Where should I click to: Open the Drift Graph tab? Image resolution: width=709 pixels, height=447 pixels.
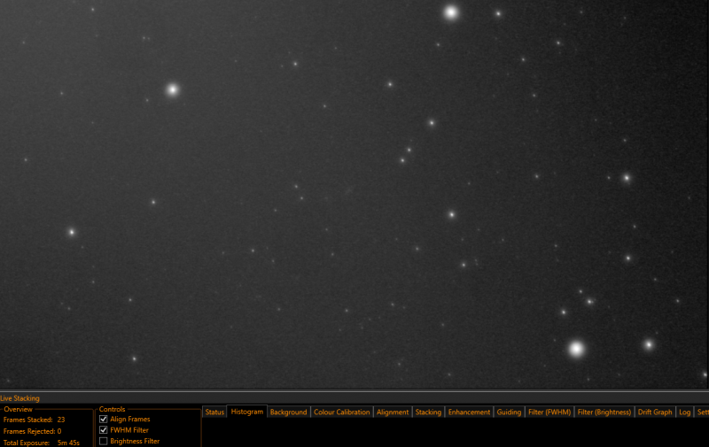pyautogui.click(x=655, y=412)
